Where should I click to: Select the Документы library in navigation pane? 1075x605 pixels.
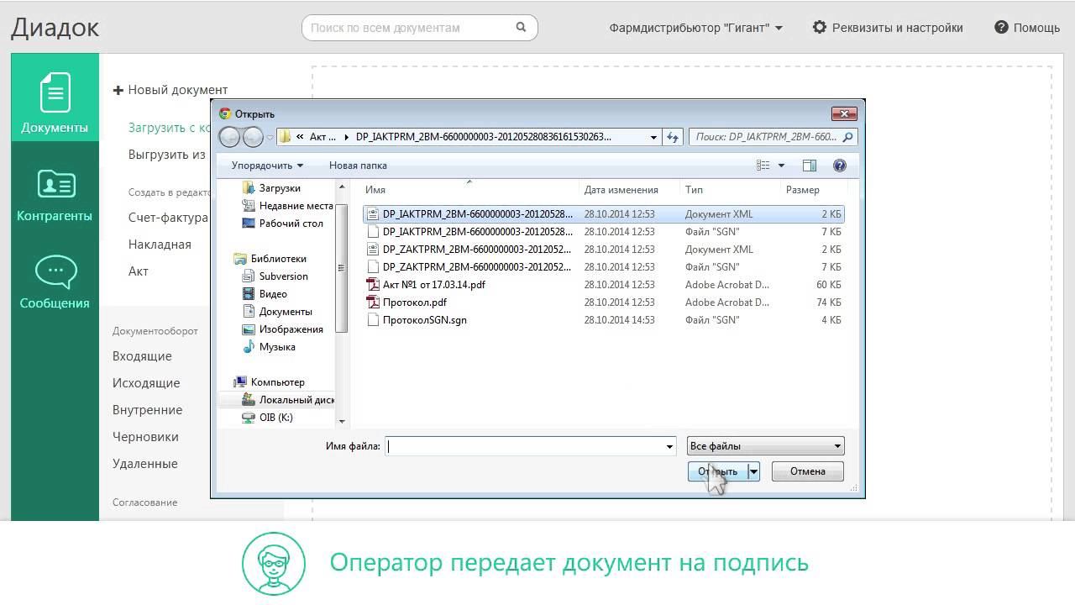click(x=277, y=312)
